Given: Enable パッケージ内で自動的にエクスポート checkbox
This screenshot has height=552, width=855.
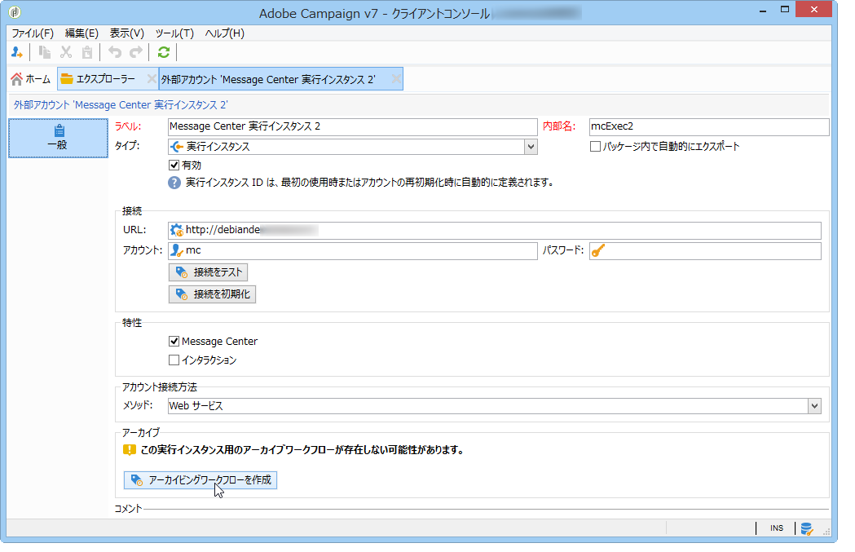Looking at the screenshot, I should click(596, 146).
